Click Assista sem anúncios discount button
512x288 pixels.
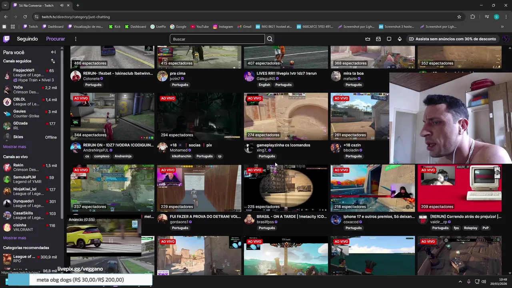(x=452, y=39)
